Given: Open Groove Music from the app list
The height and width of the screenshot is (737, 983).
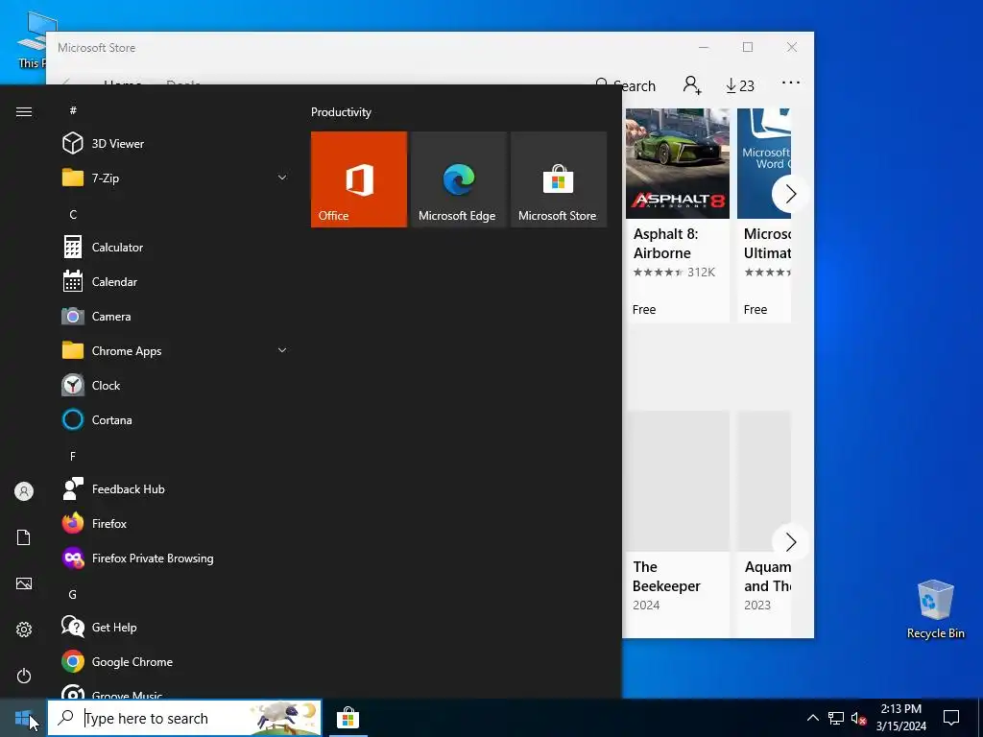Looking at the screenshot, I should [x=176, y=689].
